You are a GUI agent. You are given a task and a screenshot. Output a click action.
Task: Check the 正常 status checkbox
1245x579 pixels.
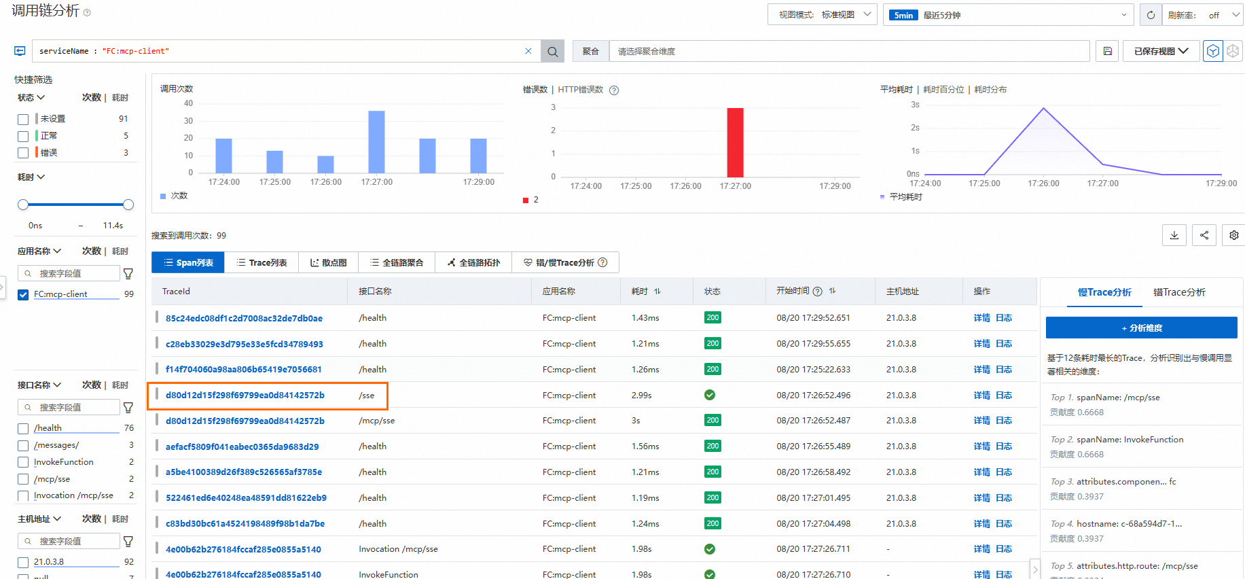[23, 136]
